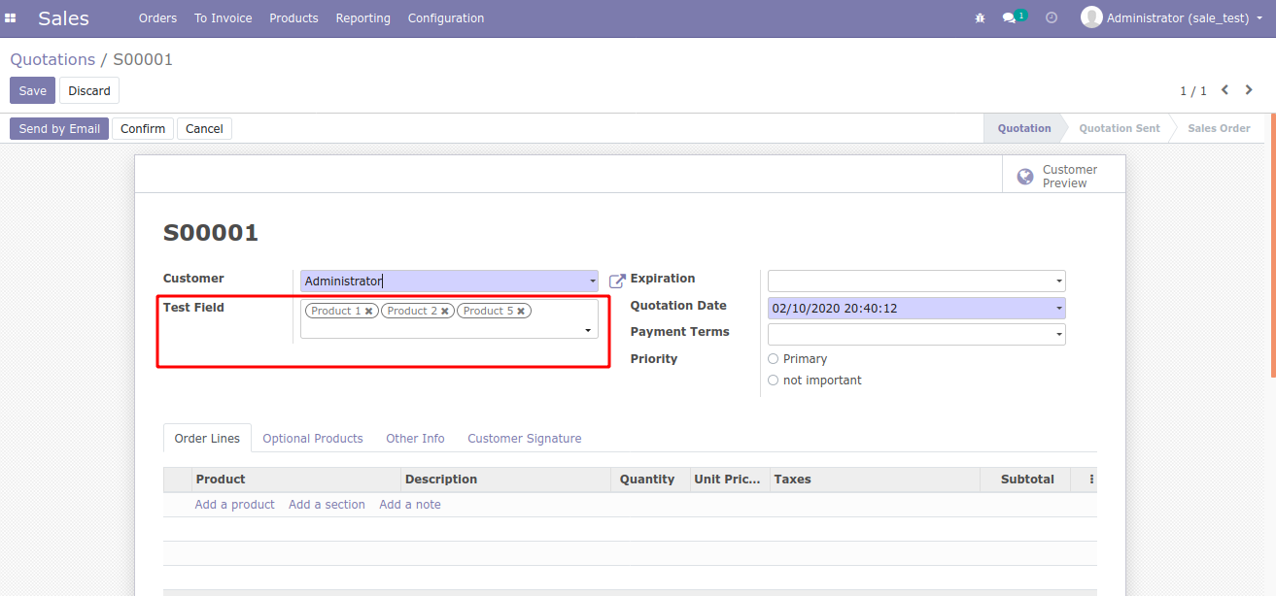The image size is (1276, 596).
Task: Click the Taxes column header
Action: (x=875, y=480)
